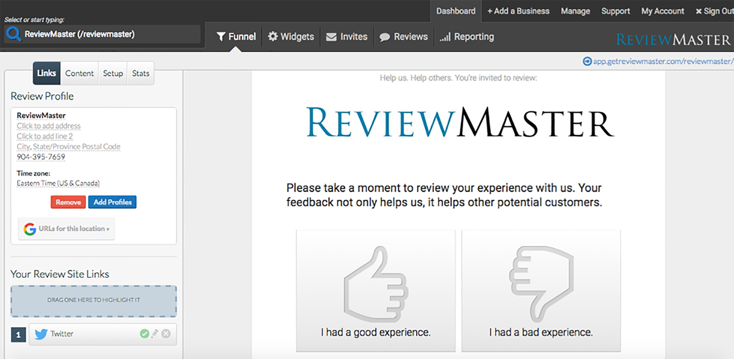Open the Eastern Time zone selector

(58, 183)
